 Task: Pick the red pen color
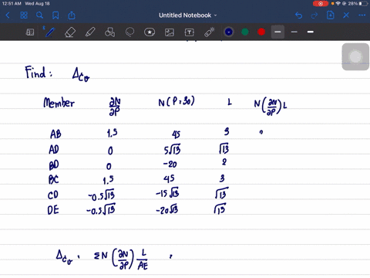click(261, 32)
